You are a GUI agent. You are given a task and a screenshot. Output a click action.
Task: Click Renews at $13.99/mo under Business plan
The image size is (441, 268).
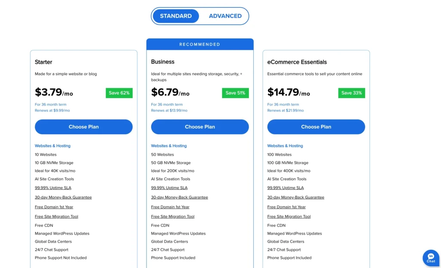pyautogui.click(x=169, y=110)
